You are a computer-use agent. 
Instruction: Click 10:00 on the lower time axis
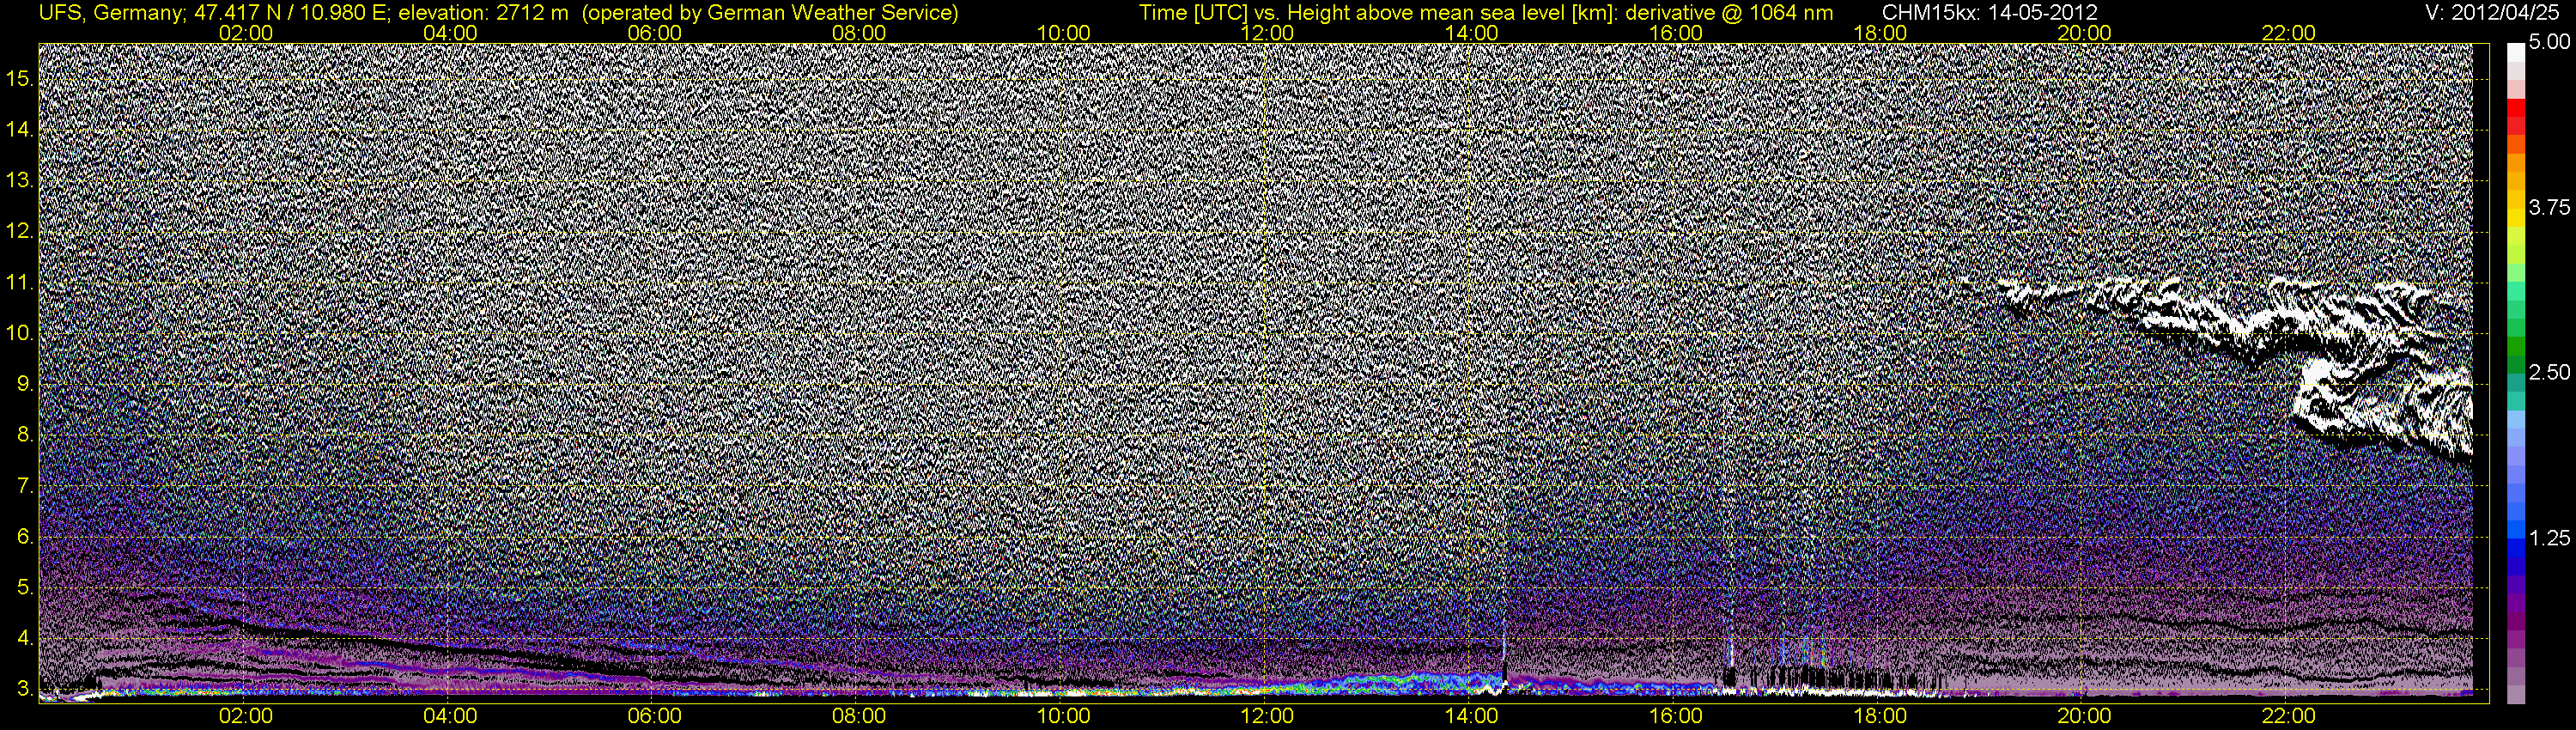1063,716
